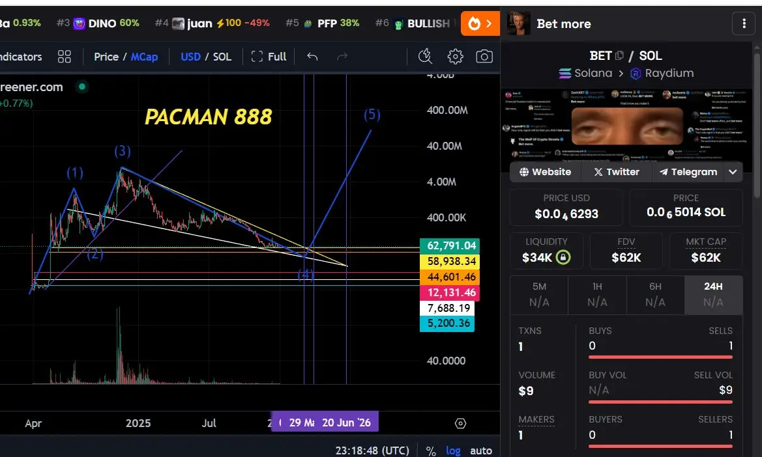Click the token banner image
The width and height of the screenshot is (762, 457).
pyautogui.click(x=627, y=125)
